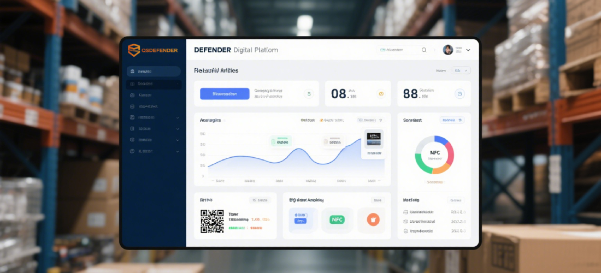
Task: Open the filter dropdown in the line chart header
Action: [370, 120]
